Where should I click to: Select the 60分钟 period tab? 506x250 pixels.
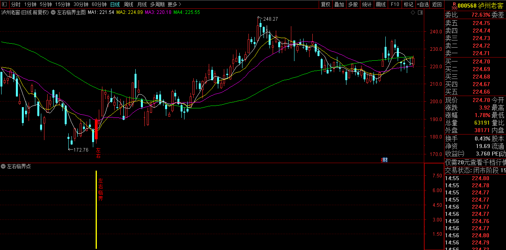click(x=99, y=4)
